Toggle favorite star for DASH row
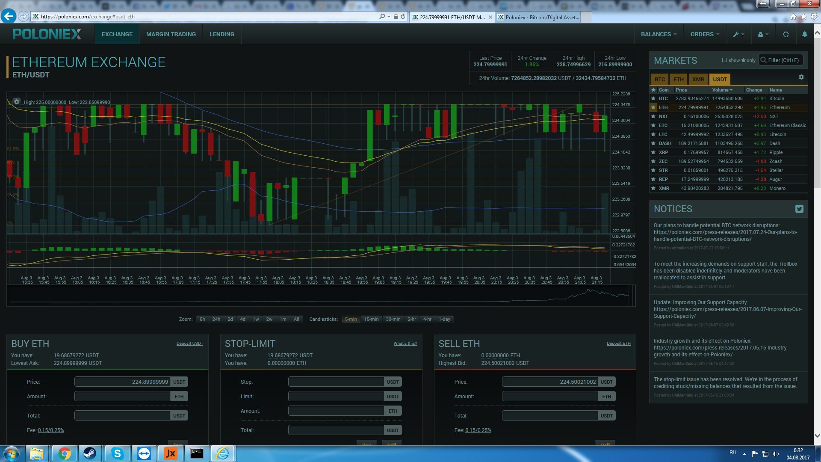This screenshot has height=462, width=821. (653, 143)
